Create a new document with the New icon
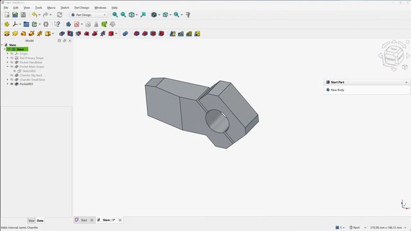This screenshot has width=411, height=231. pos(7,15)
